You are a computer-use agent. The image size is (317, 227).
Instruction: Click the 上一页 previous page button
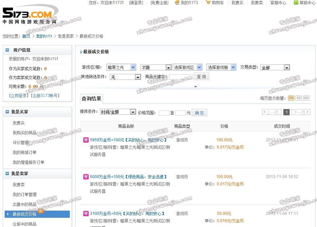pyautogui.click(x=272, y=112)
